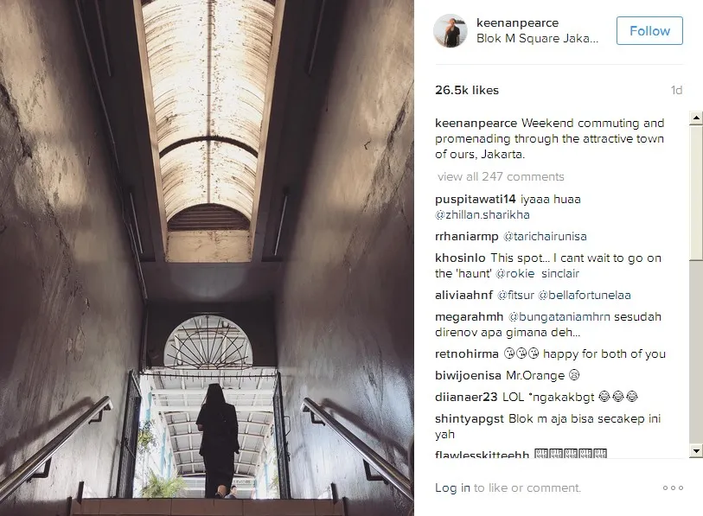Click Log in to like or comment

[452, 487]
